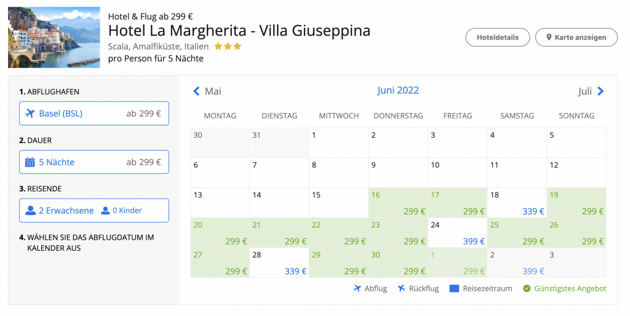
Task: Click the calendar icon beside 5 Nächte
Action: [30, 162]
